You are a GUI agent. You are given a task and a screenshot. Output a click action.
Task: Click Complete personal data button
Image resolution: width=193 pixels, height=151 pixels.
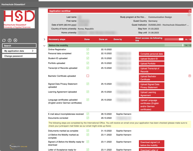pos(151,54)
